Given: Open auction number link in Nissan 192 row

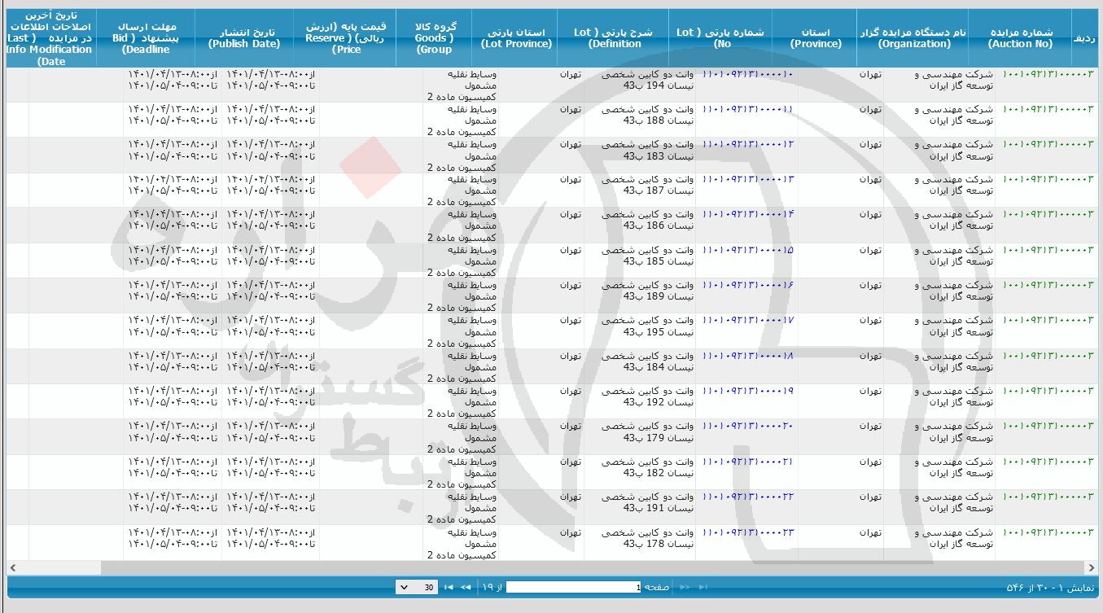Looking at the screenshot, I should pyautogui.click(x=1048, y=391).
